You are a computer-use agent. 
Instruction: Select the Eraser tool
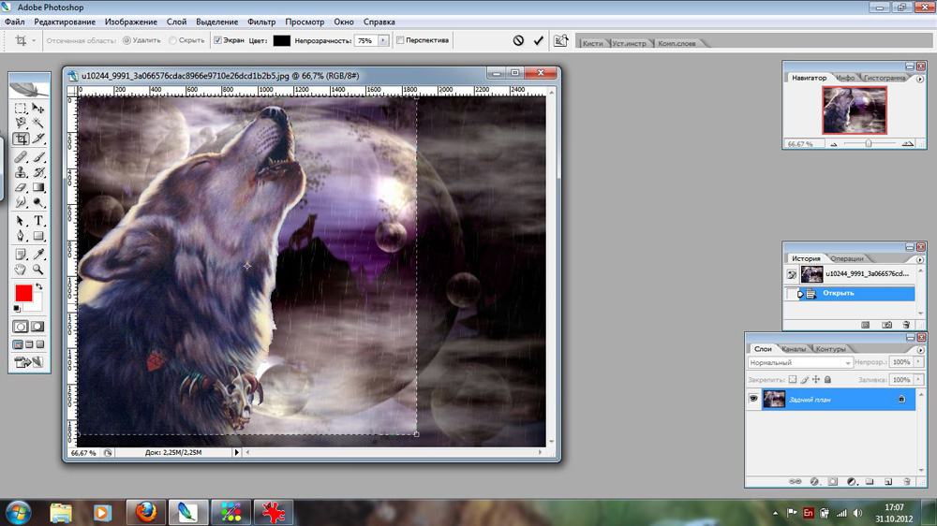pos(21,187)
